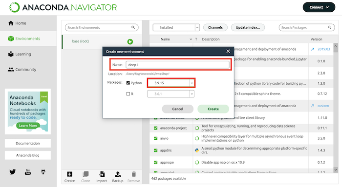Click package list scrollbar up arrow
The width and height of the screenshot is (342, 187).
coord(336,46)
